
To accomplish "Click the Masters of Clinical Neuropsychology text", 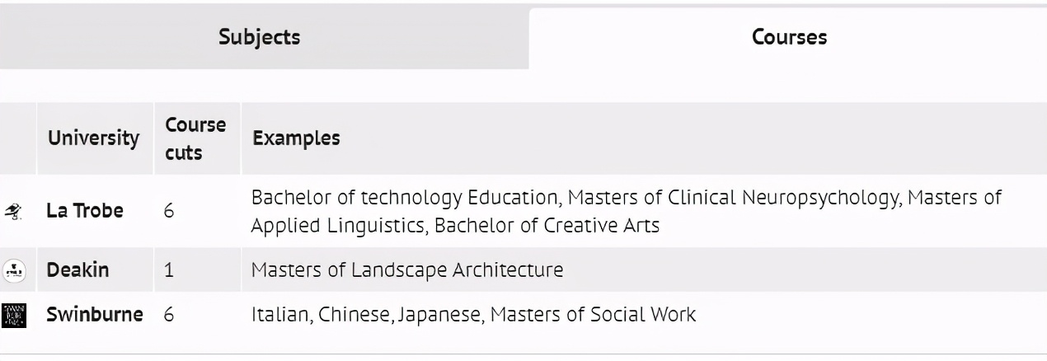I will coord(751,198).
